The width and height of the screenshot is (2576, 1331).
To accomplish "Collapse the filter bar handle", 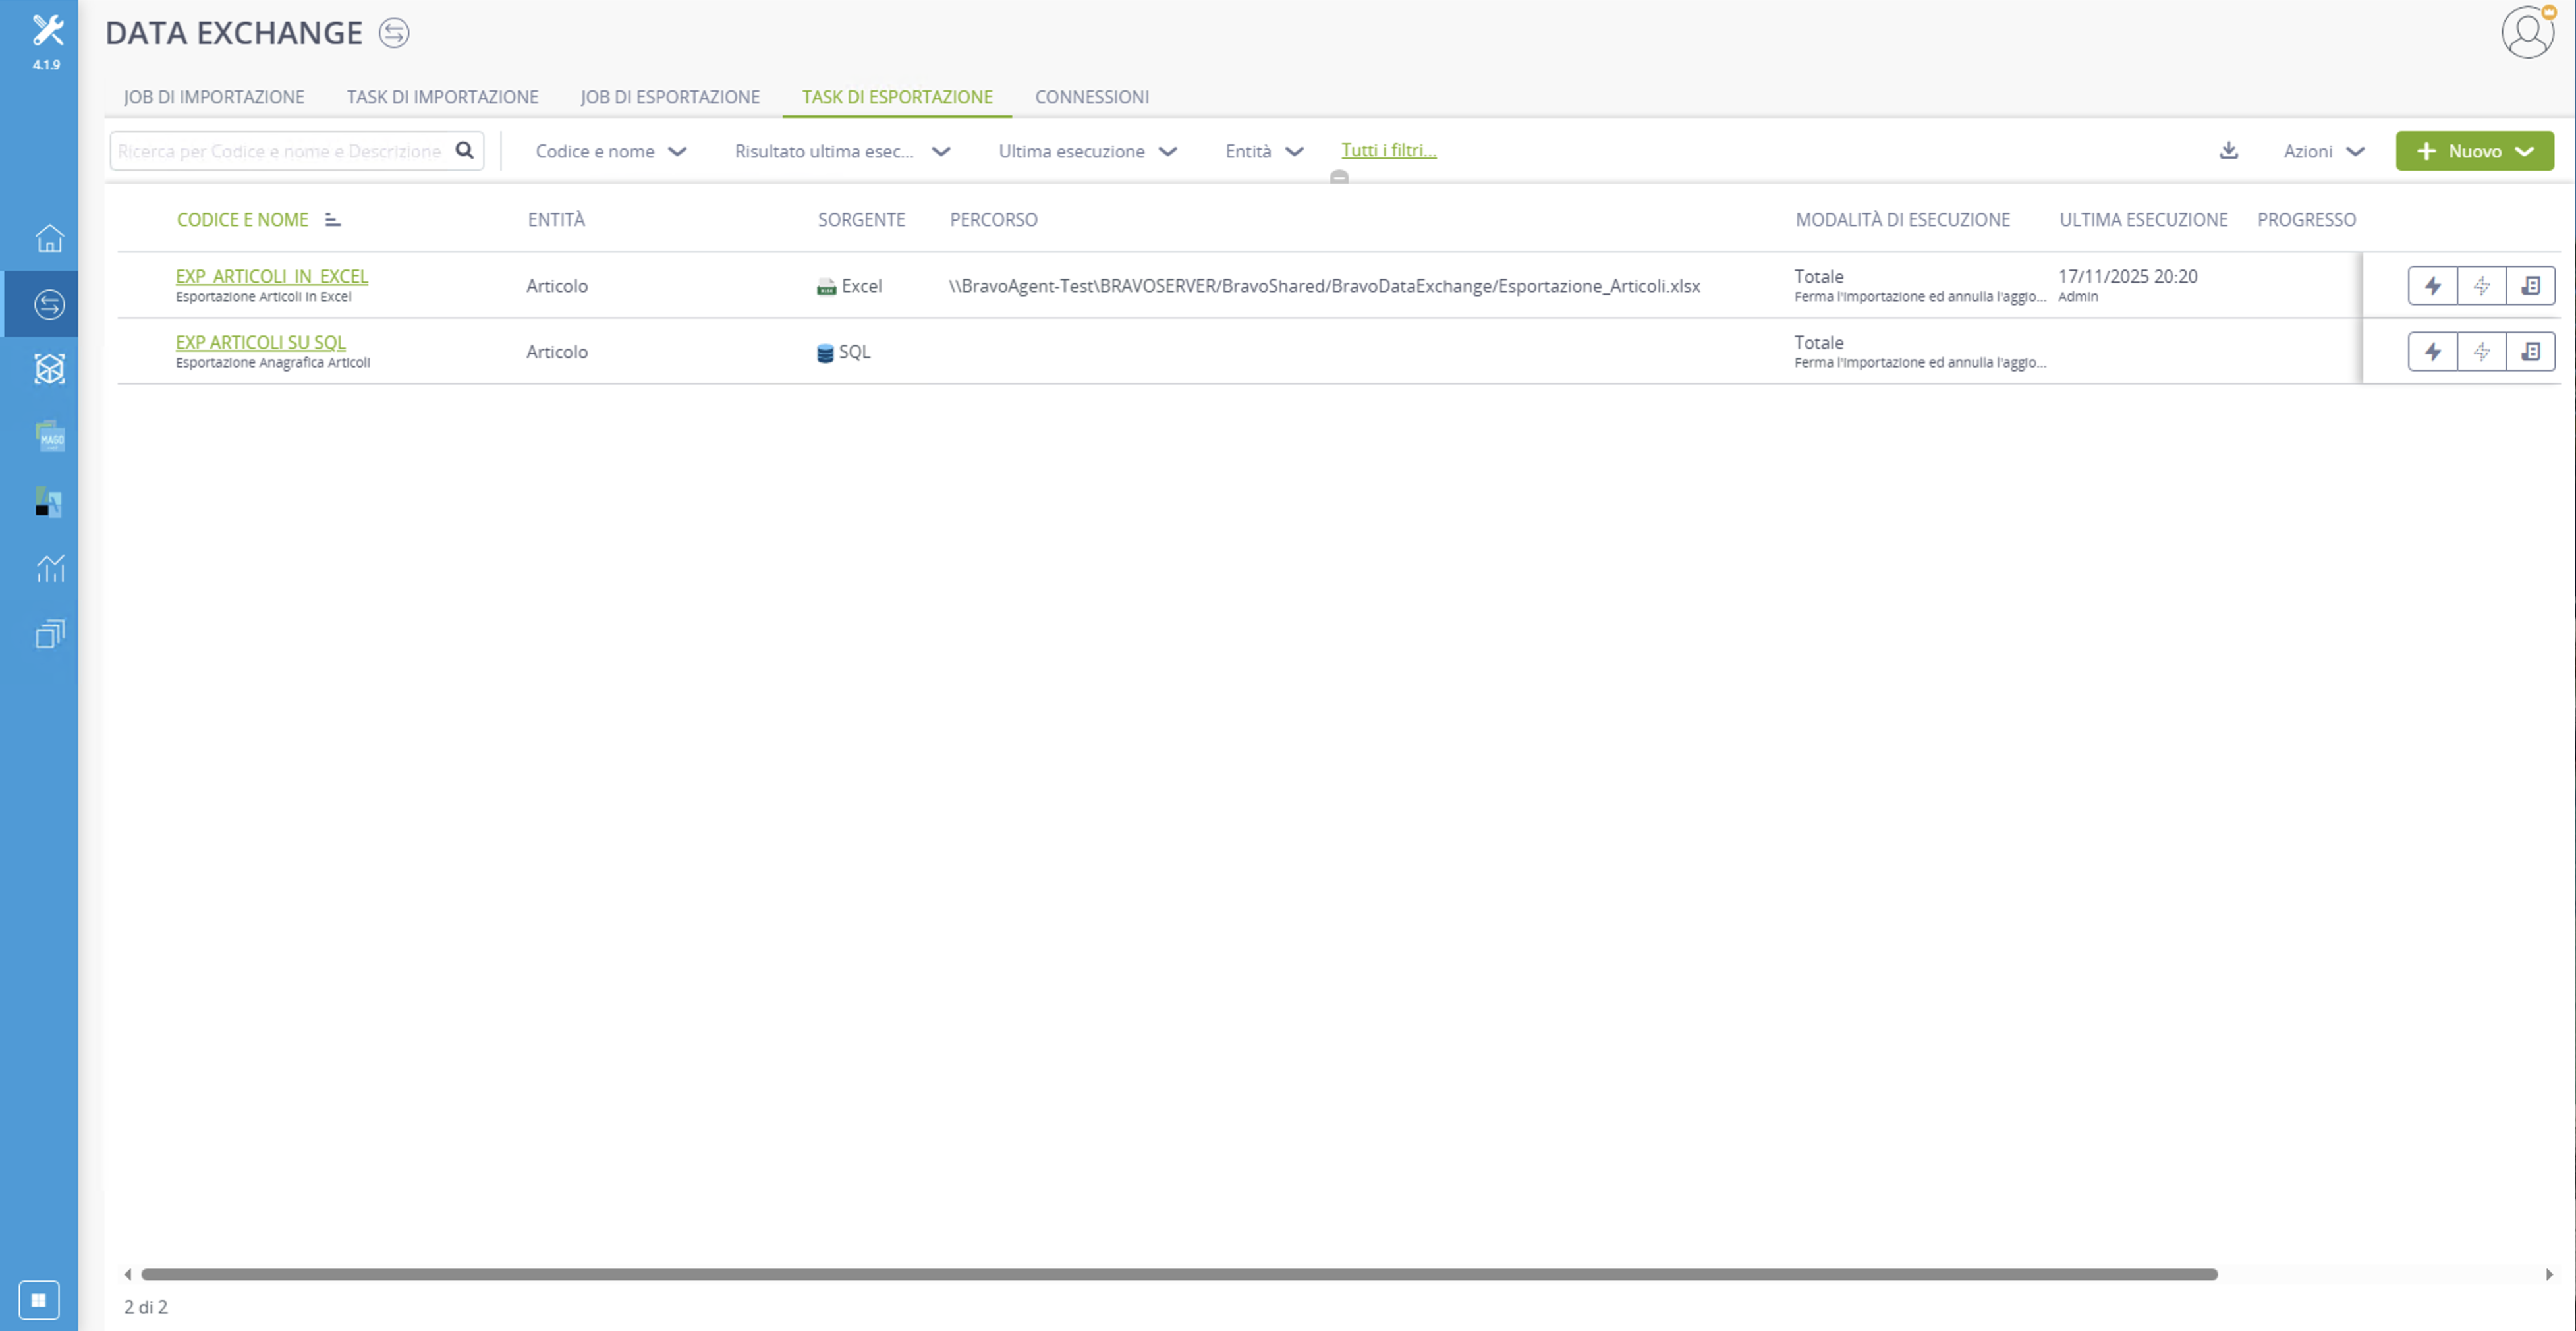I will click(x=1339, y=177).
